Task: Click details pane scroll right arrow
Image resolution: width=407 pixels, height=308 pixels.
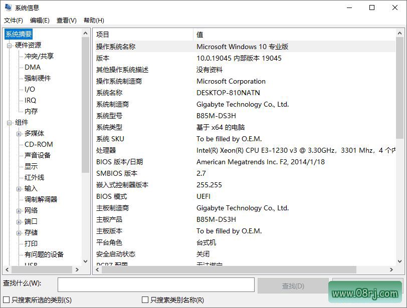Action: [391, 269]
